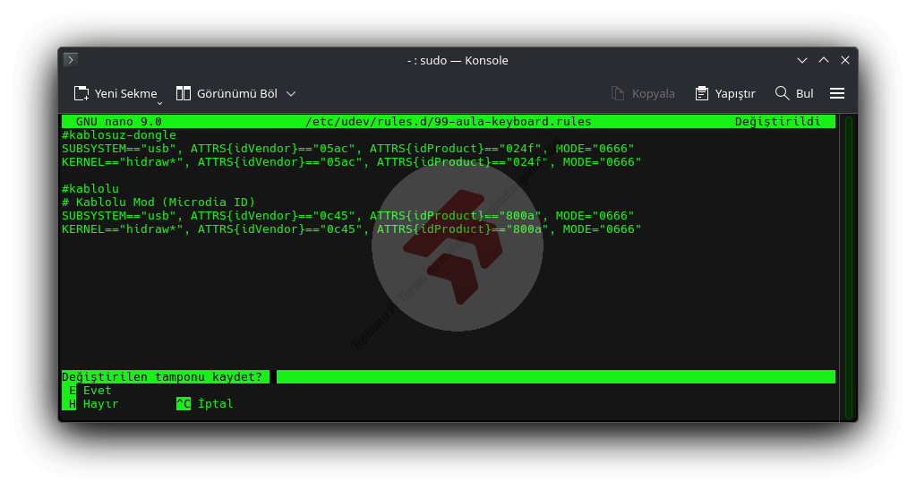This screenshot has height=491, width=916.
Task: Paste using the Yapıştır clipboard icon
Action: (x=702, y=93)
